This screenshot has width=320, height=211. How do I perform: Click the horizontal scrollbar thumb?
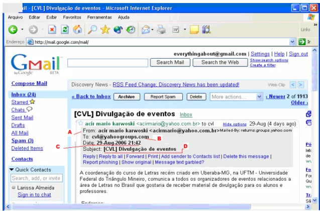(x=131, y=206)
